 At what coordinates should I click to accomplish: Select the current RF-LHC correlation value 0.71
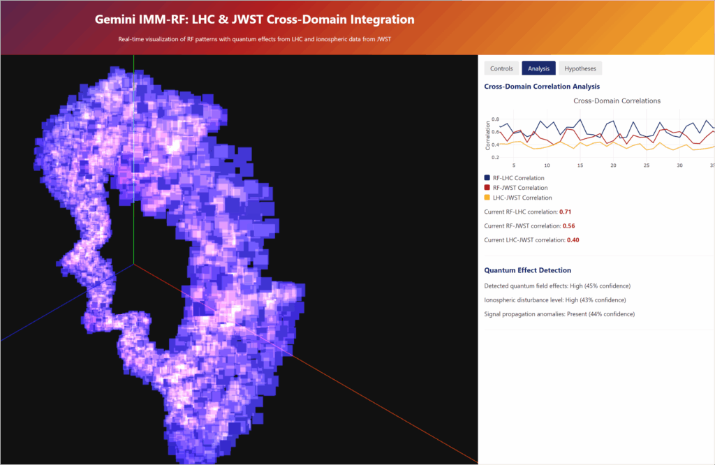565,212
